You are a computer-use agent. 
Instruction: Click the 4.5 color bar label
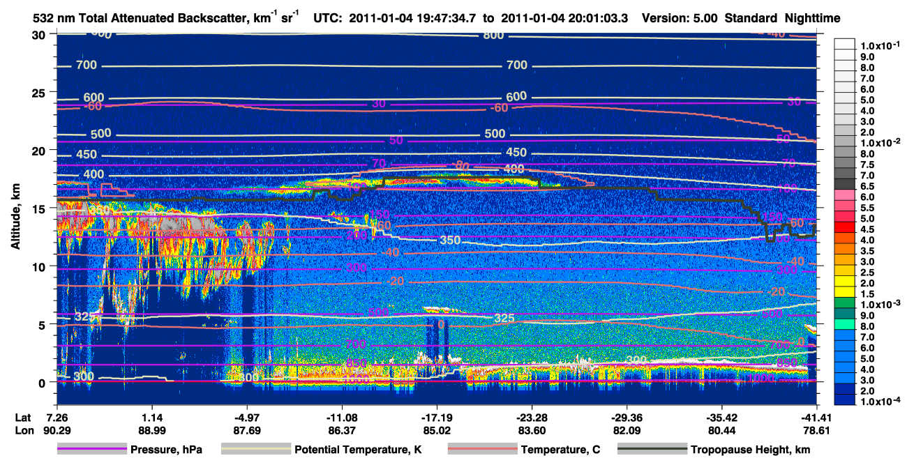tap(867, 230)
